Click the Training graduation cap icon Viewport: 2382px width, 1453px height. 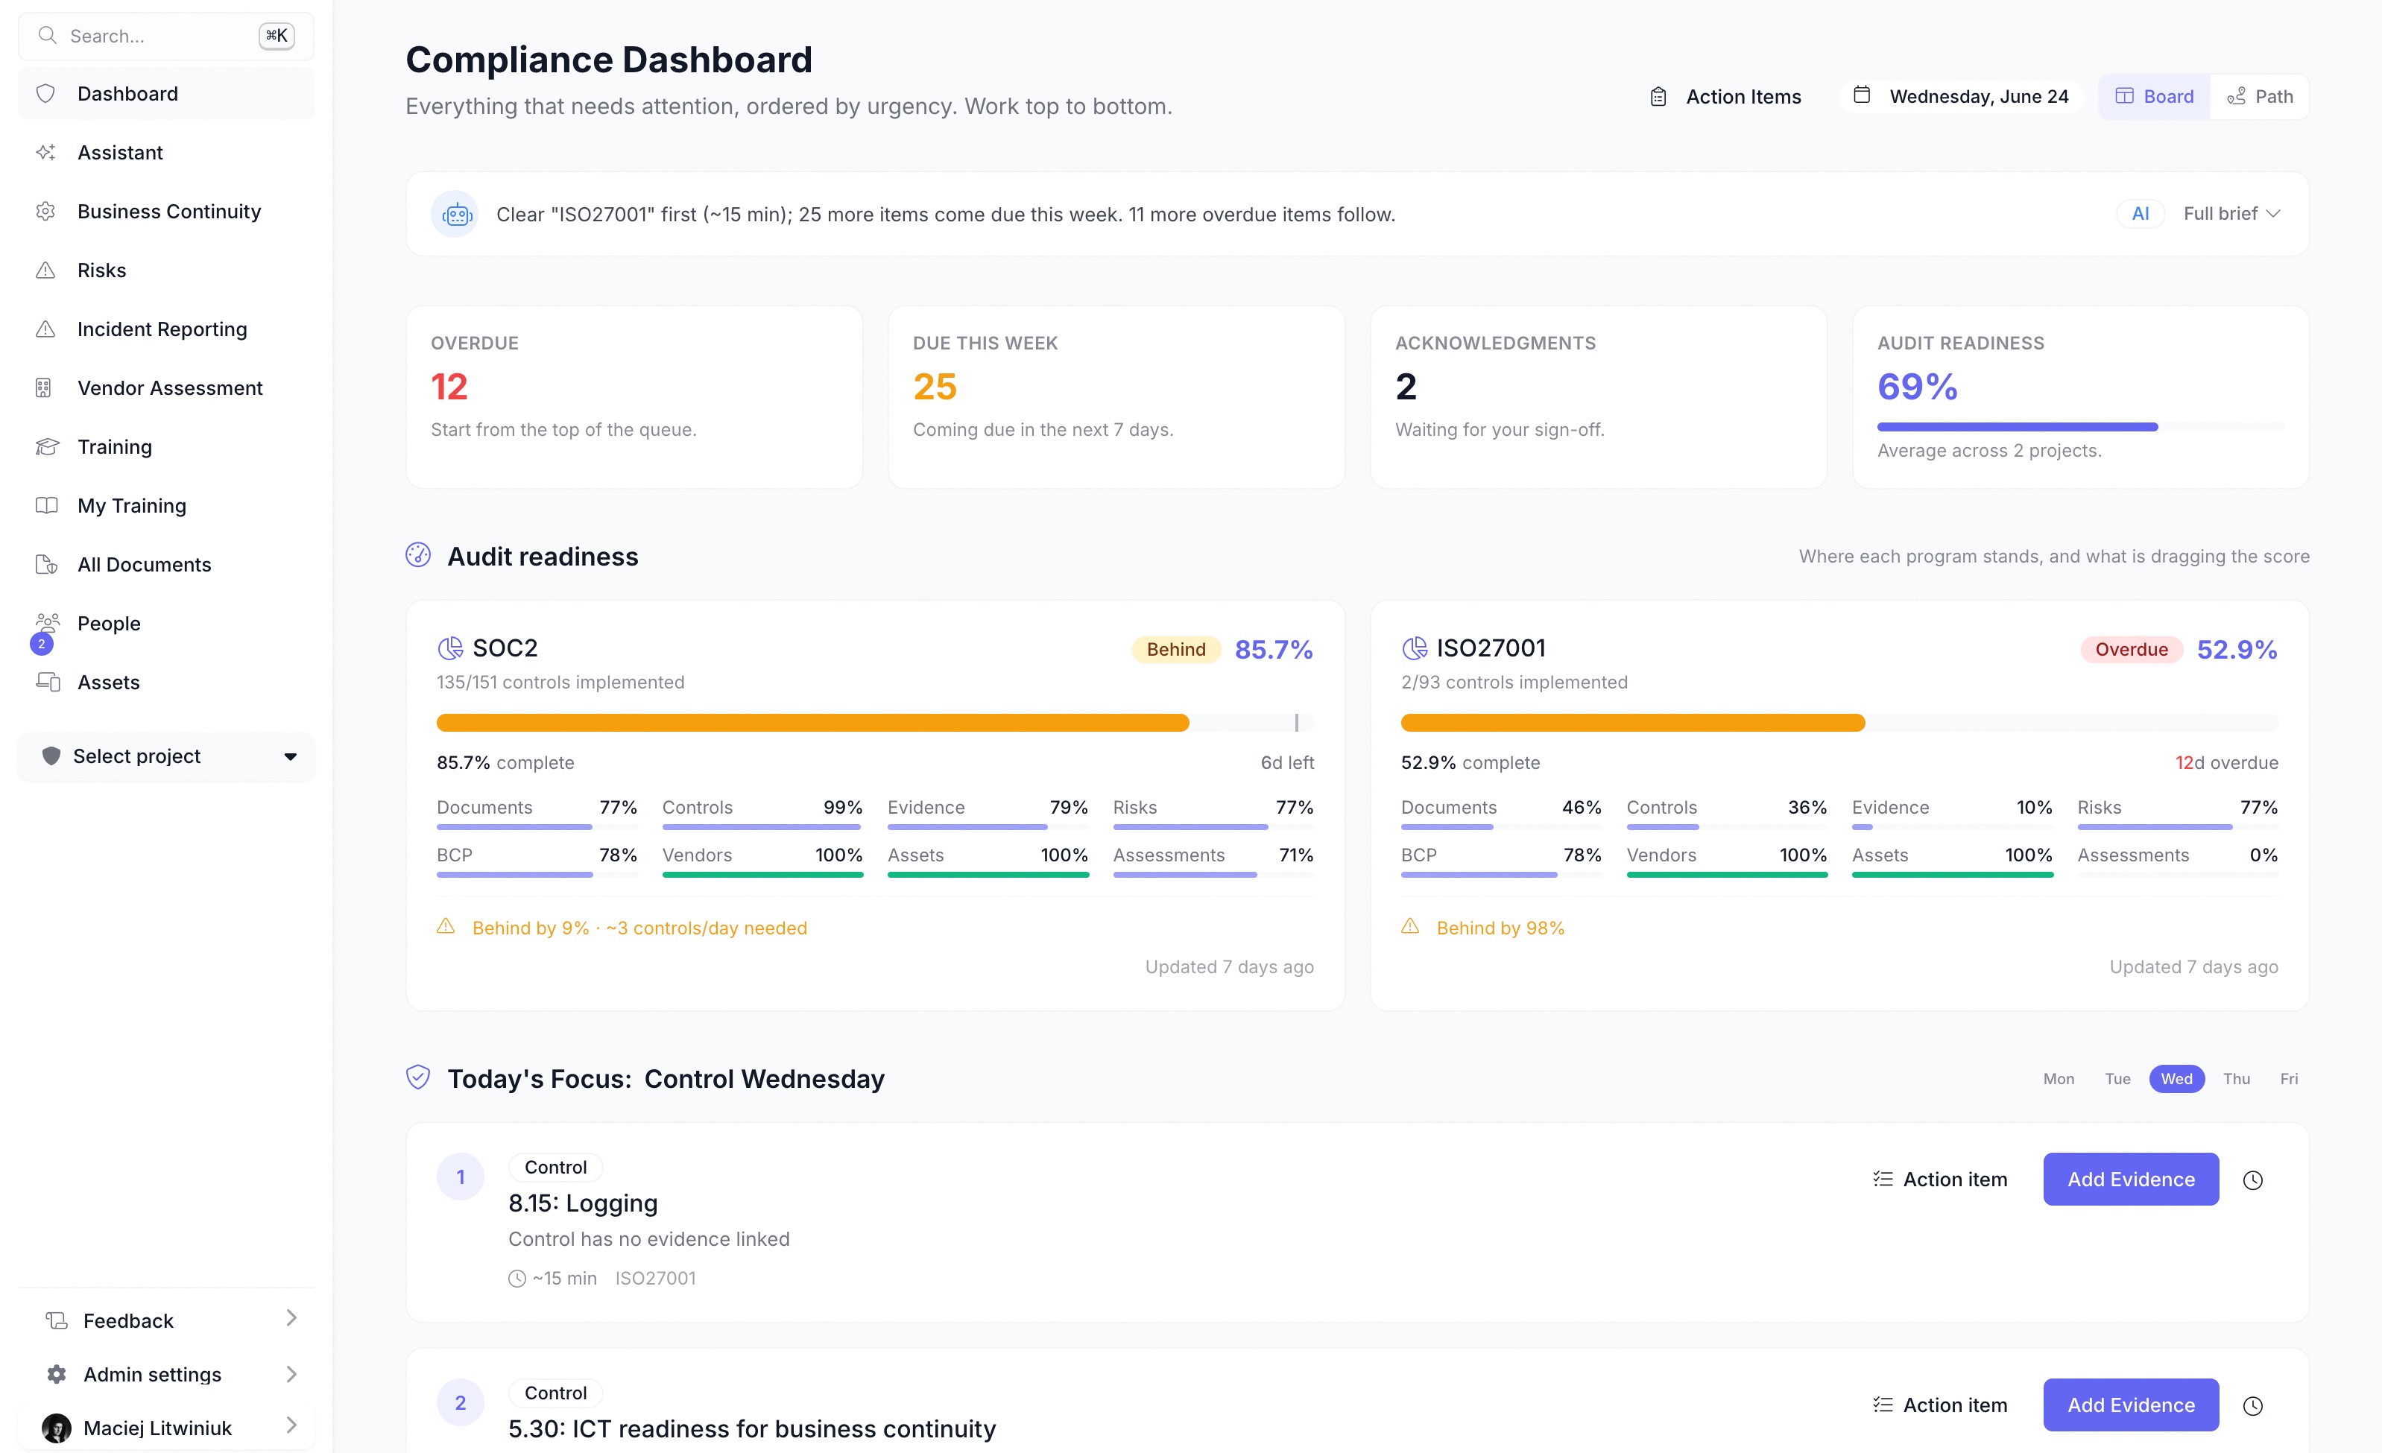click(46, 446)
